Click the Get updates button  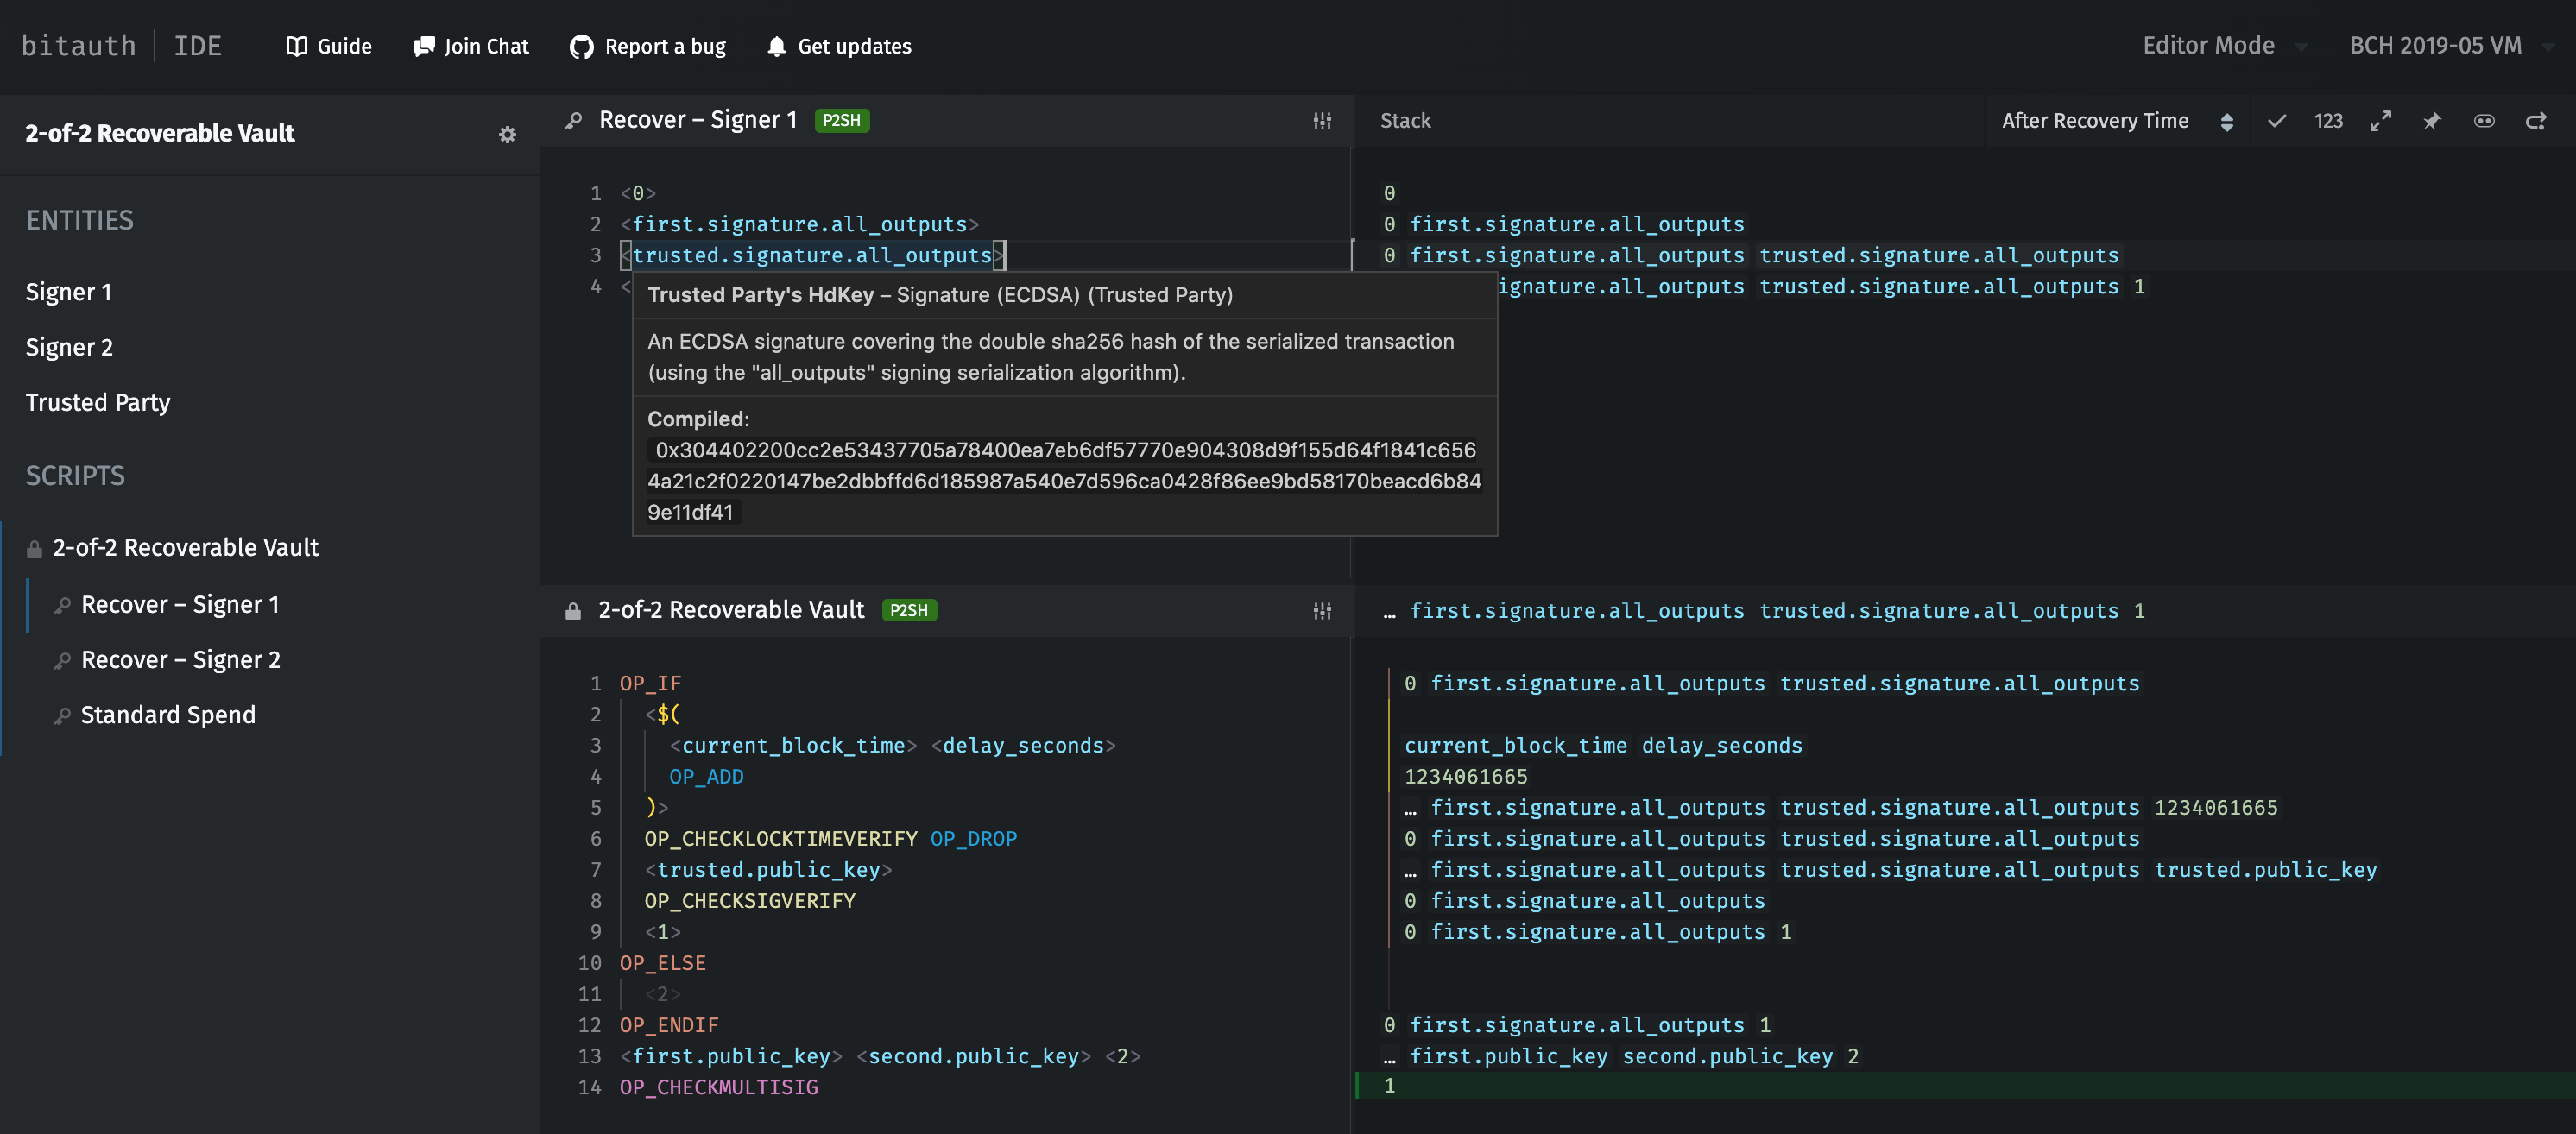pyautogui.click(x=839, y=46)
